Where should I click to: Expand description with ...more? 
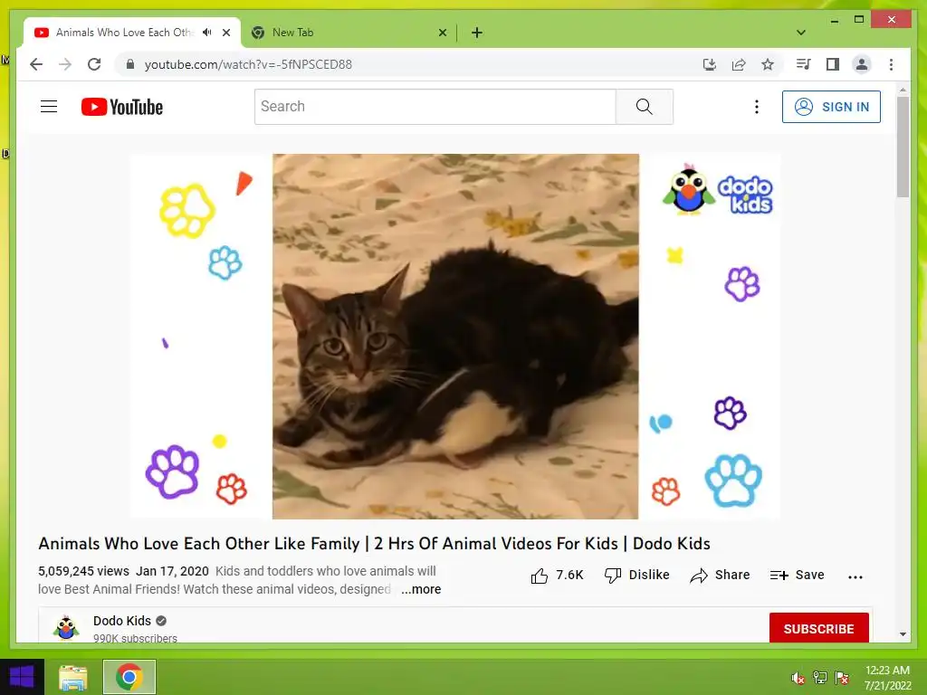pyautogui.click(x=421, y=589)
